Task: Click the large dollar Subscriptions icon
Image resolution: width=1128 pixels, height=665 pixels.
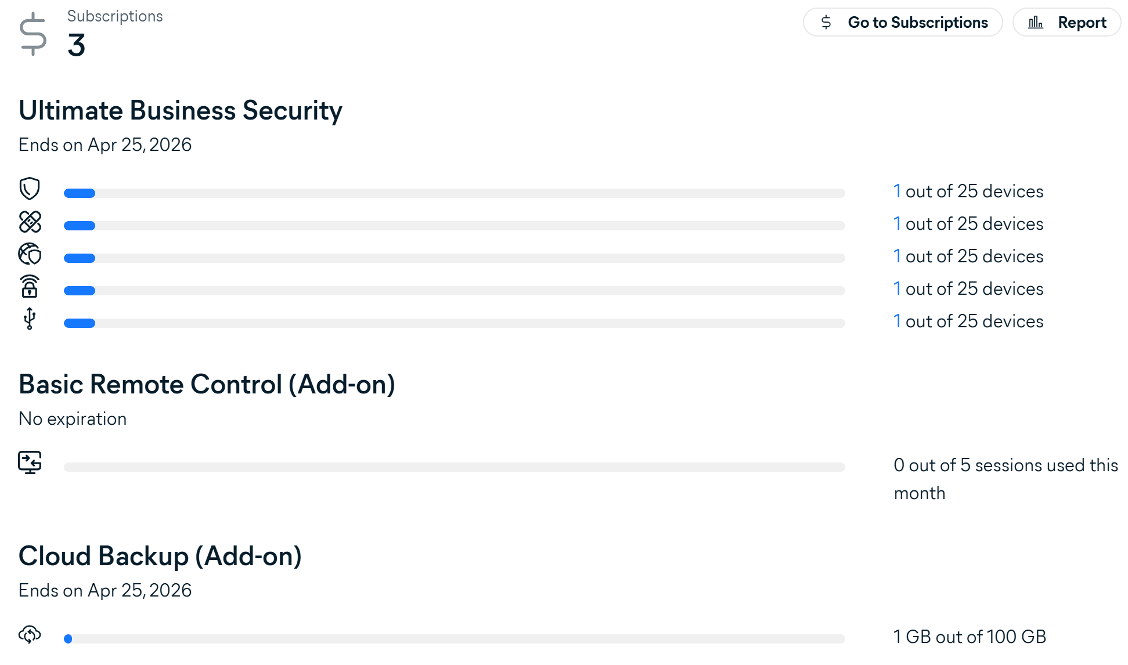Action: (33, 34)
